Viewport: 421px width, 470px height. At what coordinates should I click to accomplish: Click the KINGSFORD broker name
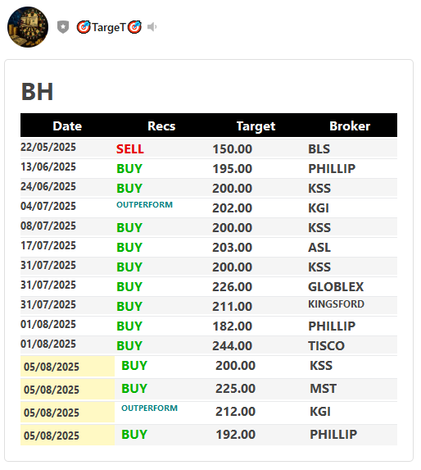coord(336,304)
